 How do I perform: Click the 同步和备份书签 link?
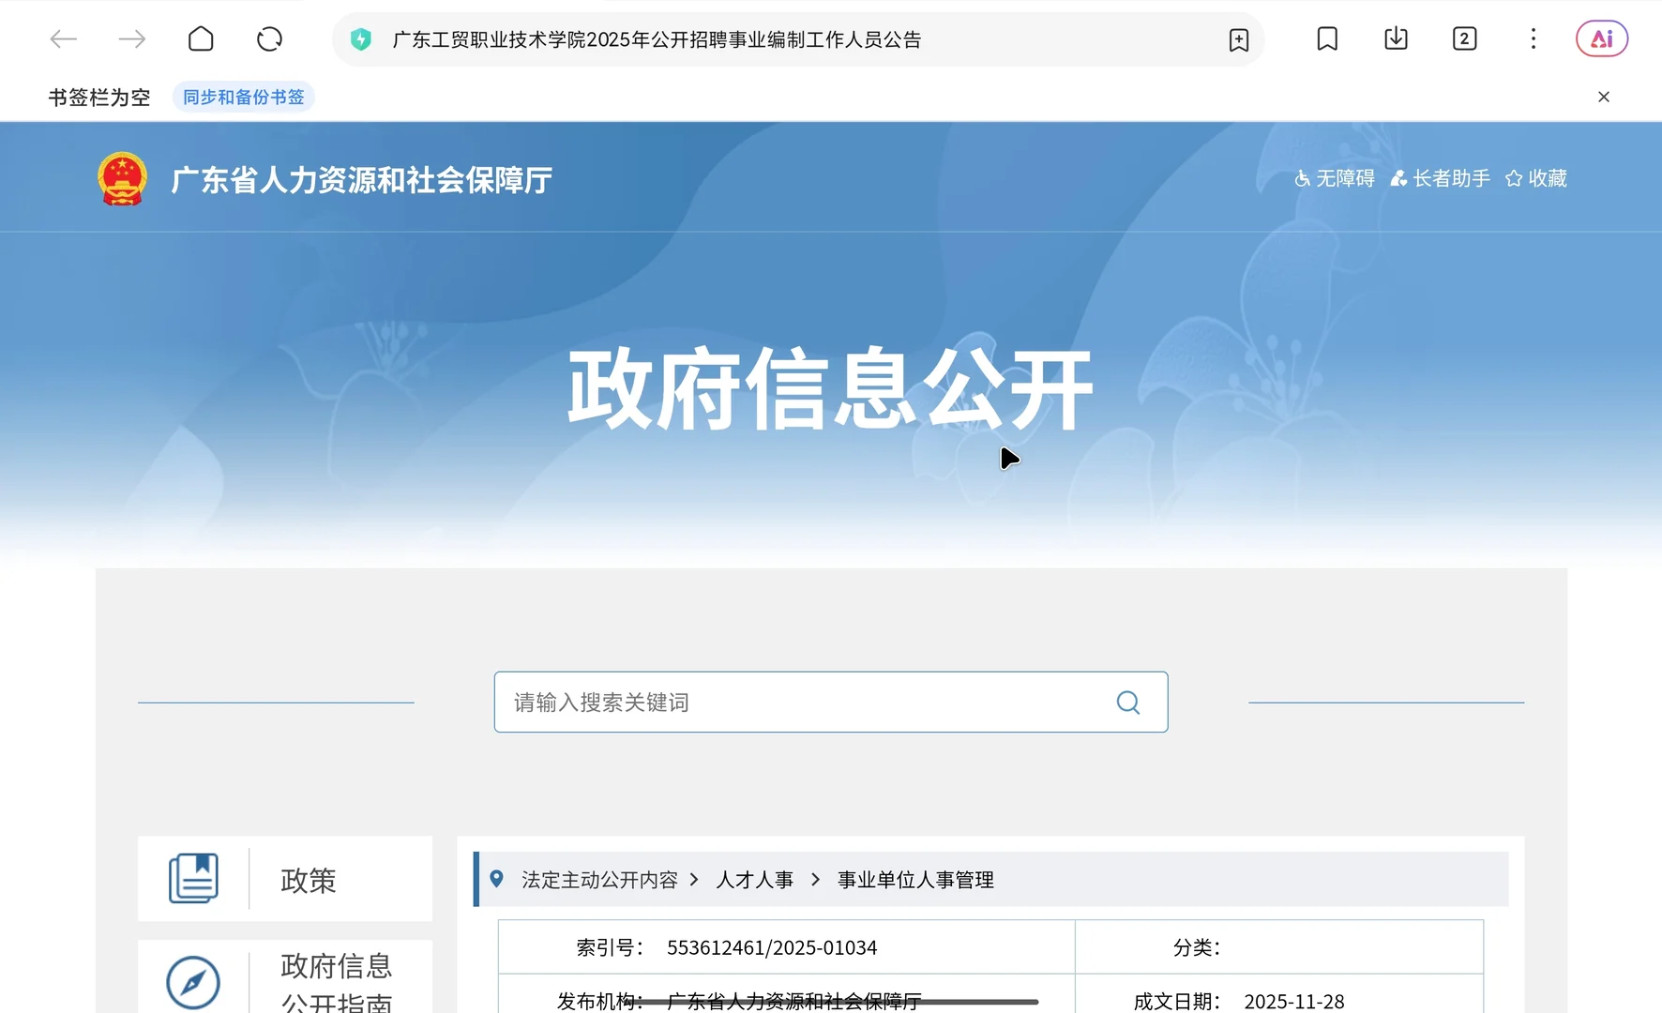(x=243, y=96)
